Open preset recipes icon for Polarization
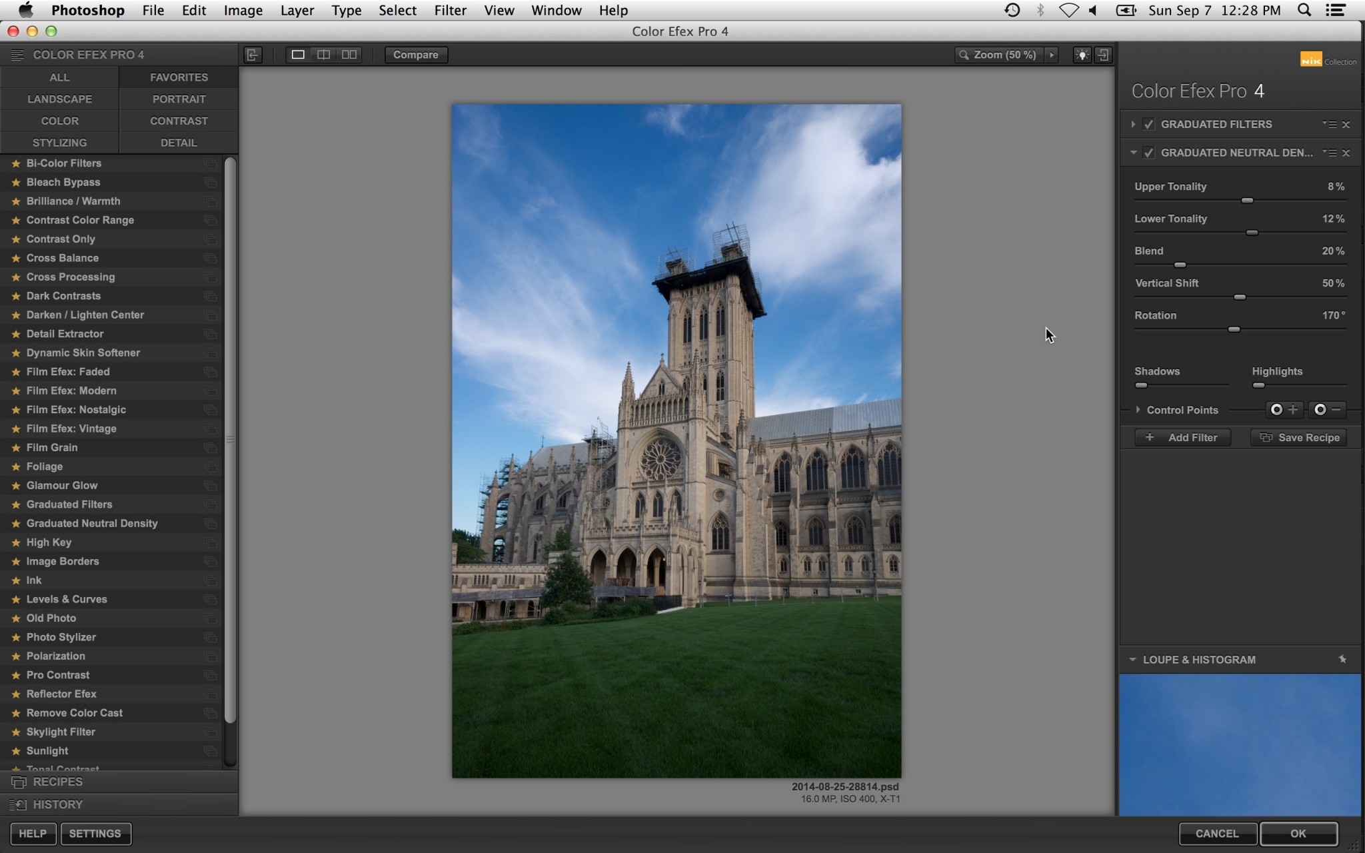 (210, 656)
